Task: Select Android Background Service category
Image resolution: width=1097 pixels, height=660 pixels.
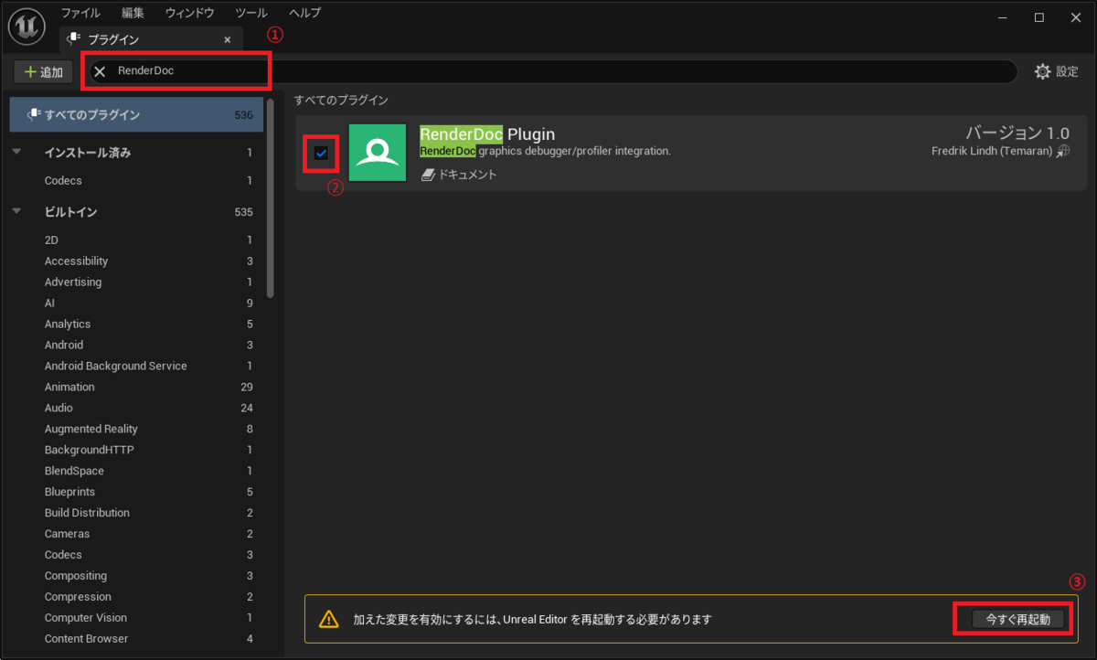Action: [136, 366]
